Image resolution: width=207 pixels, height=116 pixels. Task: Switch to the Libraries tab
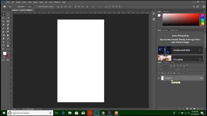[x=165, y=30]
